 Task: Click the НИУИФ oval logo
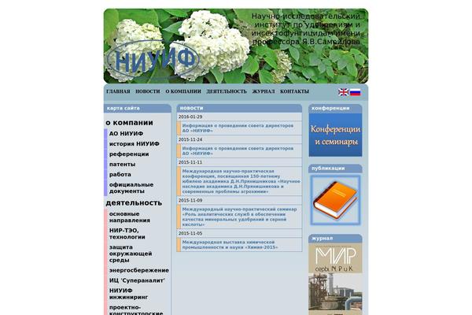[153, 59]
